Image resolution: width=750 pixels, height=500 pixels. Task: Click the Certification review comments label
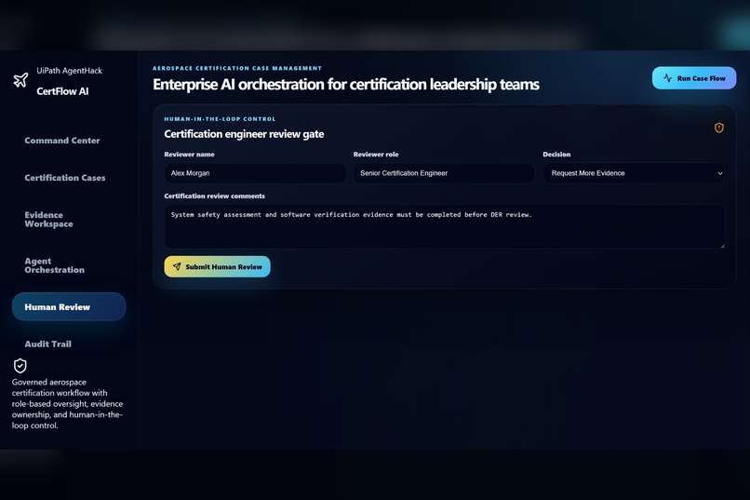coord(214,196)
